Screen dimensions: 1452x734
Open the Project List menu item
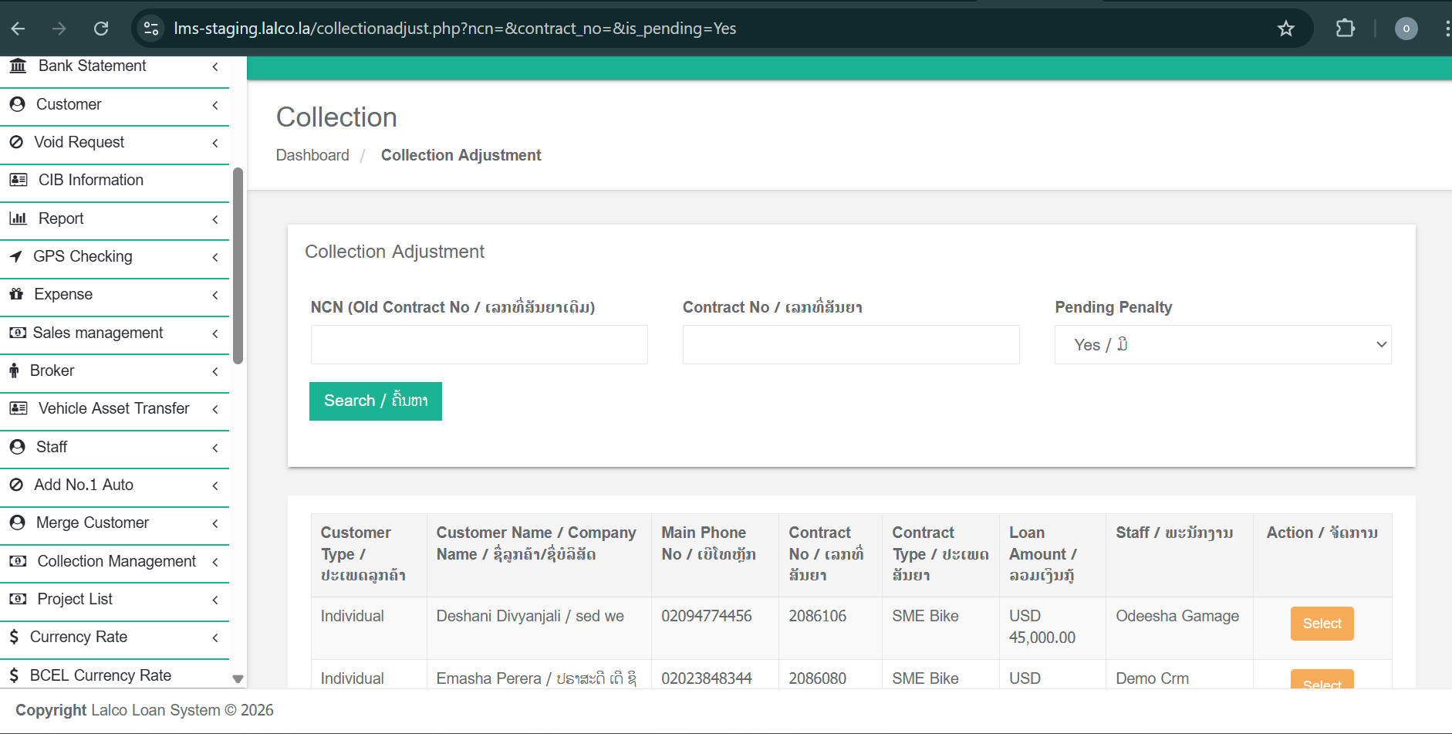pos(75,599)
